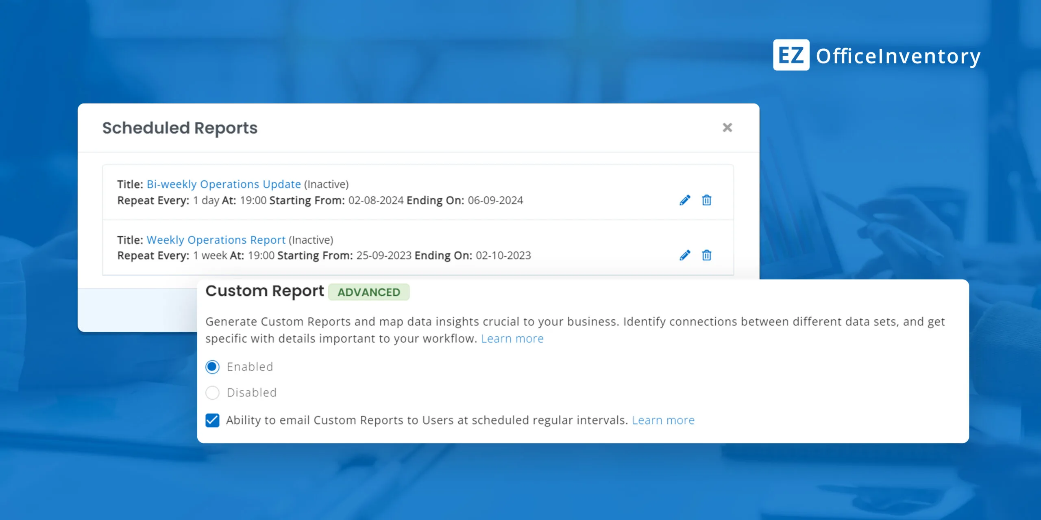This screenshot has height=520, width=1041.
Task: Click the ADVANCED badge
Action: click(x=368, y=292)
